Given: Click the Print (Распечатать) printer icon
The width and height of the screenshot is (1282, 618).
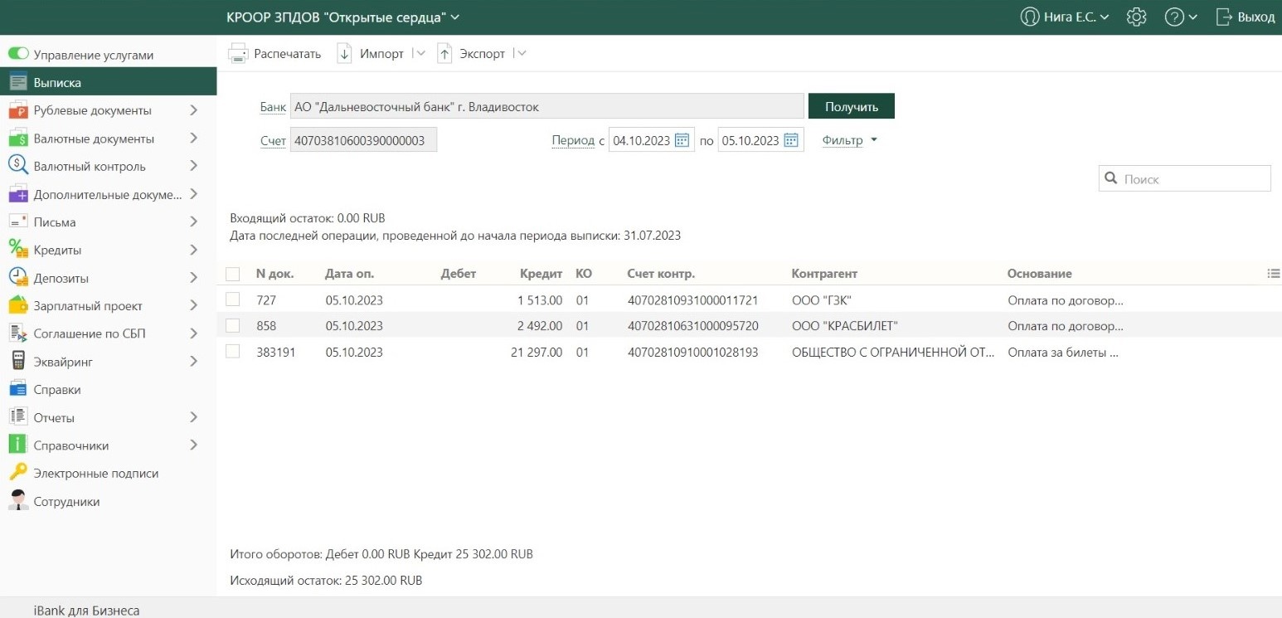Looking at the screenshot, I should [x=238, y=54].
